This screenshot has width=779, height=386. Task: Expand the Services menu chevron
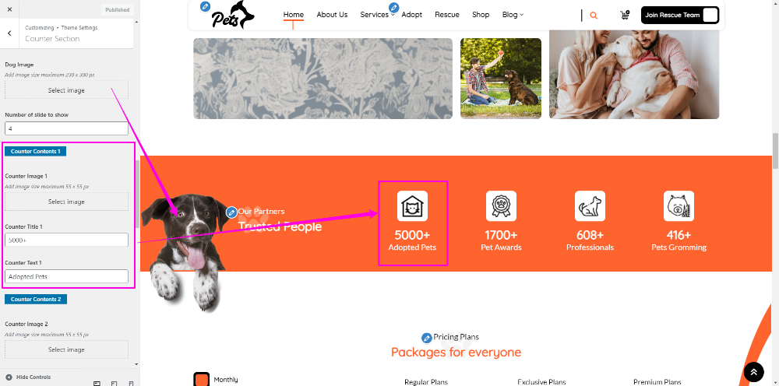[x=392, y=16]
